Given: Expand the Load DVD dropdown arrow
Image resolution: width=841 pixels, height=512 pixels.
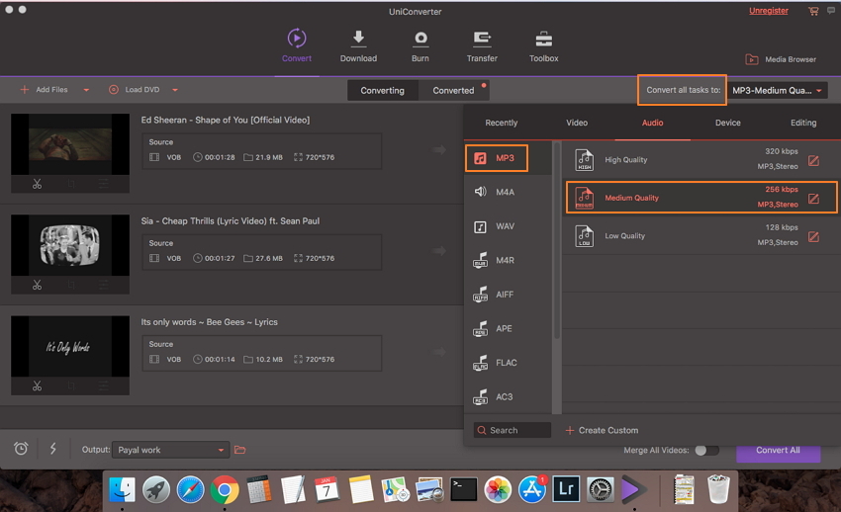Looking at the screenshot, I should coord(175,90).
